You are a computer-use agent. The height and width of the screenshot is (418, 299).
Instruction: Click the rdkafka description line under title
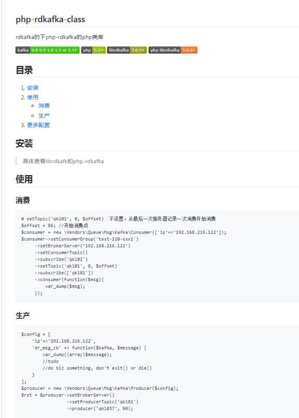pos(59,37)
